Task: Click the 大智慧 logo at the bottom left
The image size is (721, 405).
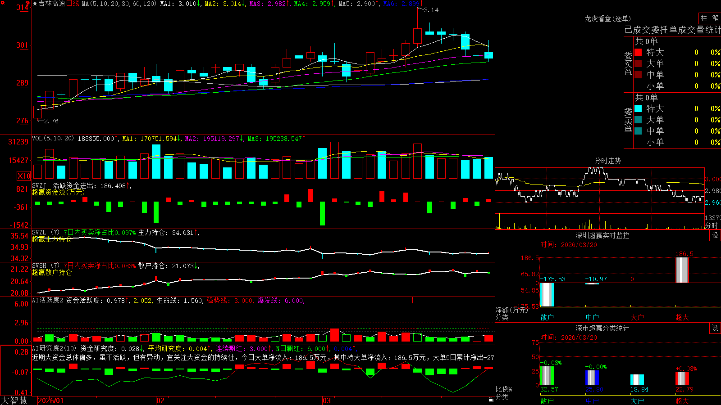Action: pos(14,400)
